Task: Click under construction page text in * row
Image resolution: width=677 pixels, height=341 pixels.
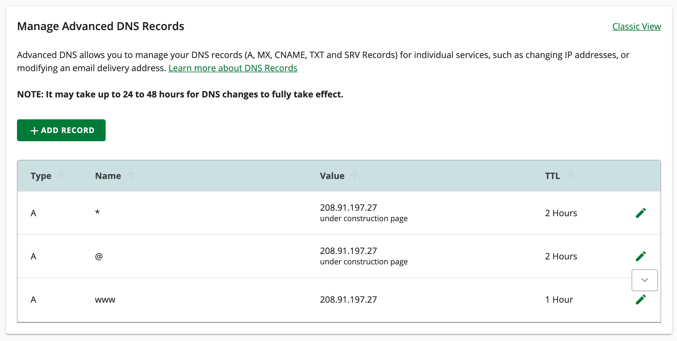Action: click(x=364, y=218)
